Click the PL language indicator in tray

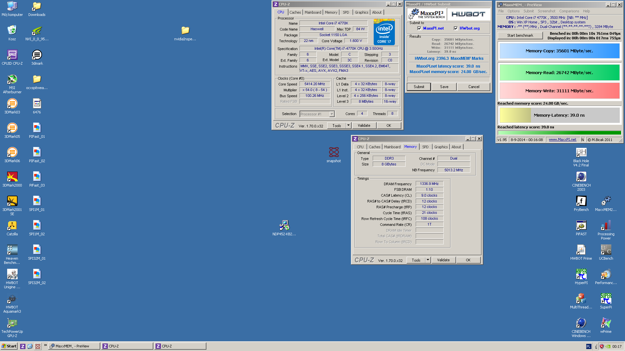[588, 346]
